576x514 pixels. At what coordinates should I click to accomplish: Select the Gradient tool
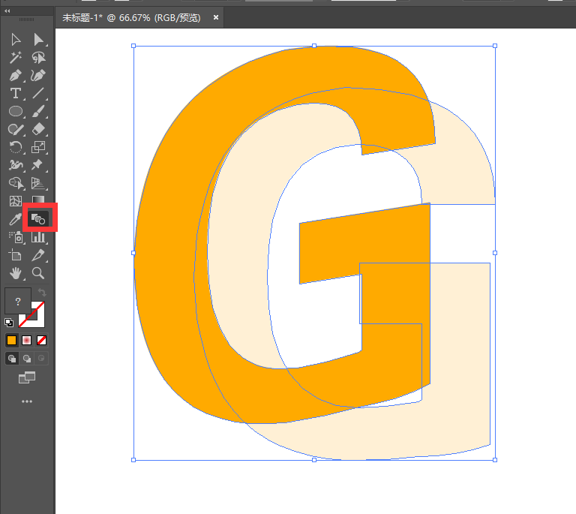point(38,200)
